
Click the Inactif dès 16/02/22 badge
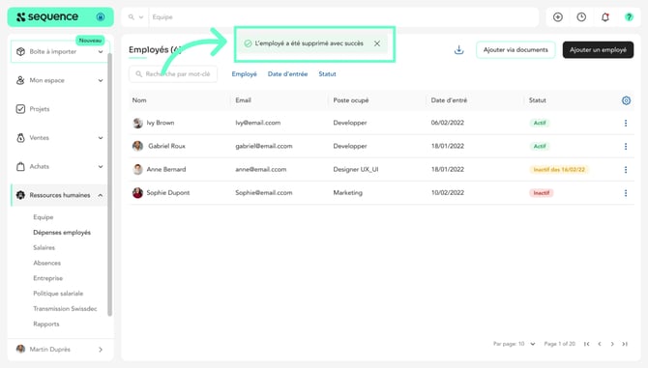(559, 170)
